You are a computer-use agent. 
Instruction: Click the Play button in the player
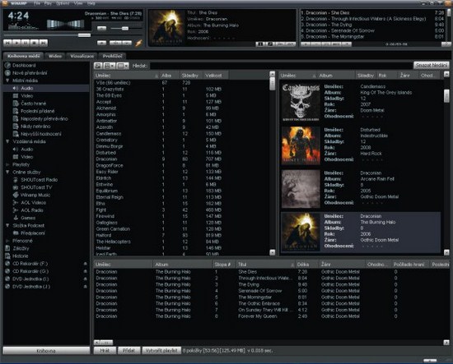(16, 43)
